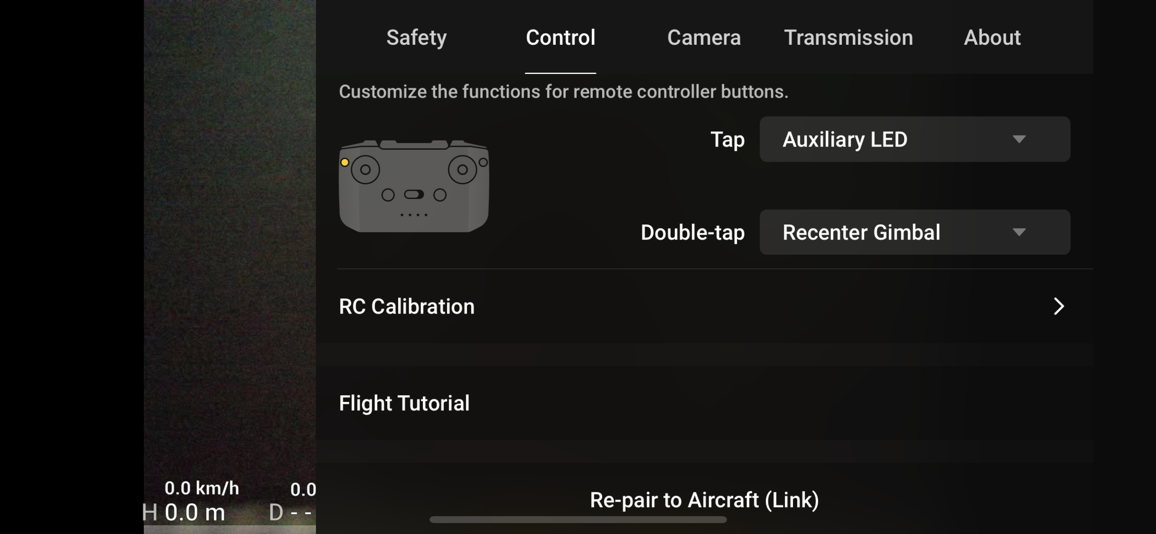Tap the home gesture bar at bottom
The image size is (1156, 534).
(578, 520)
